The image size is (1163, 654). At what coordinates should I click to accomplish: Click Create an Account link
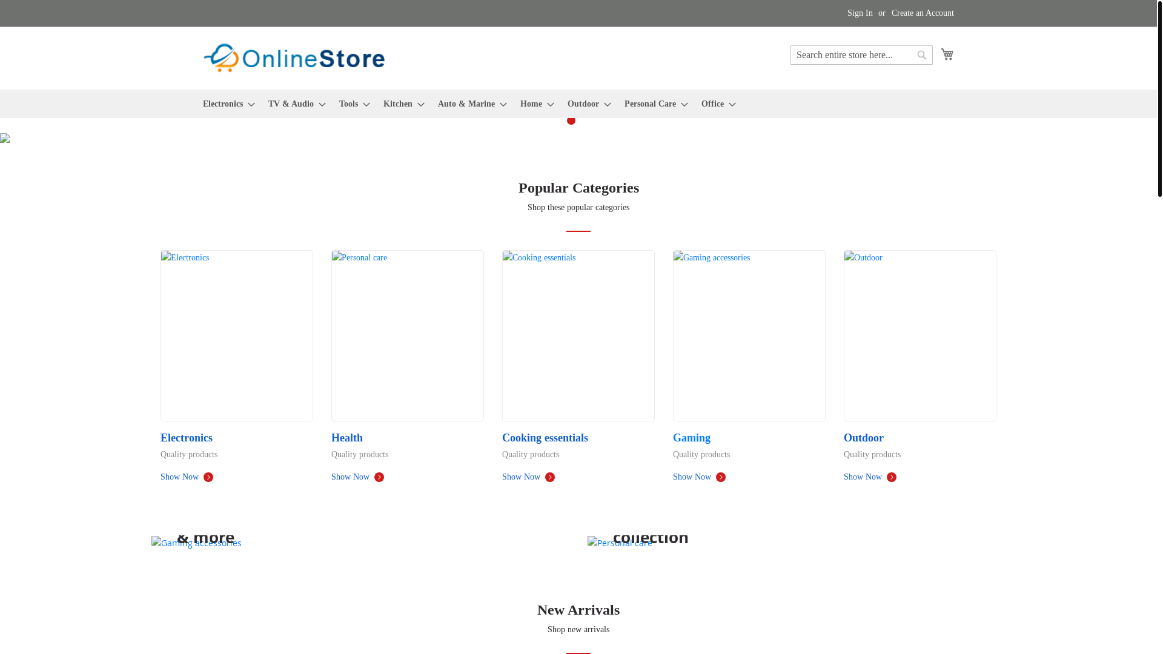tap(922, 13)
